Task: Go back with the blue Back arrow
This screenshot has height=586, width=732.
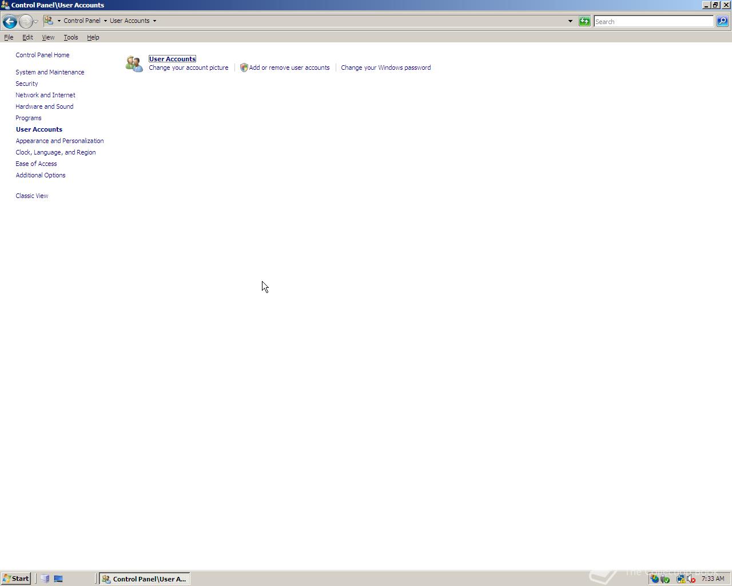Action: click(9, 22)
